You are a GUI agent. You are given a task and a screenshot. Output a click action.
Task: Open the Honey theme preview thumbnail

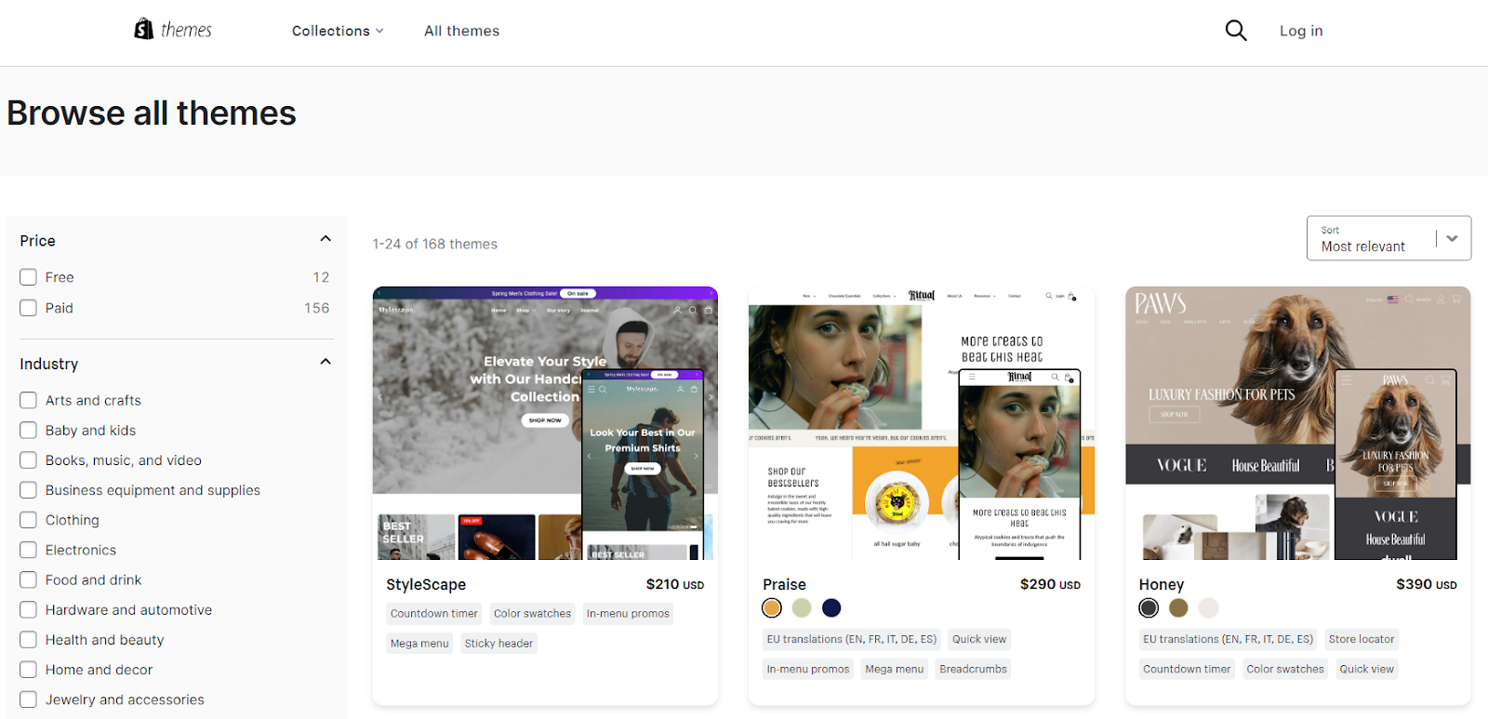point(1297,423)
